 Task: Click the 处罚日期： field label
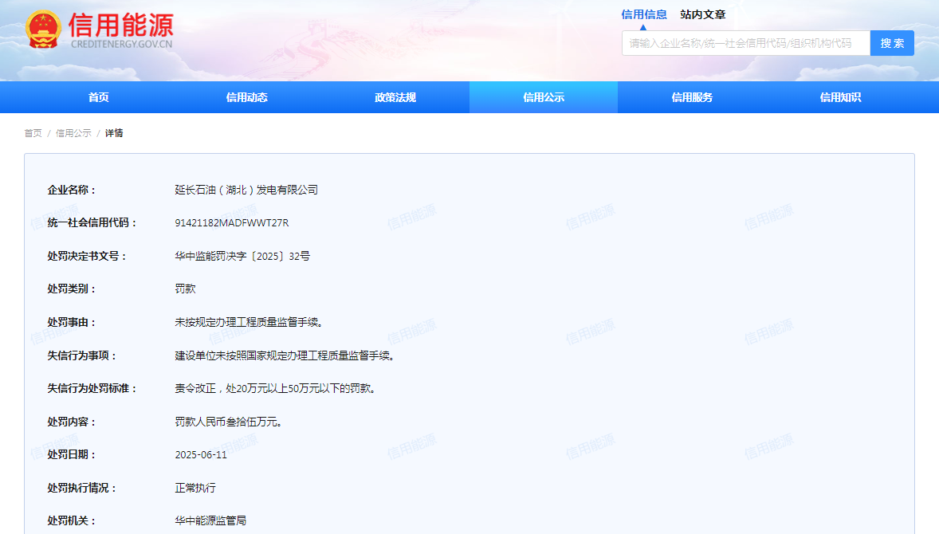[72, 455]
